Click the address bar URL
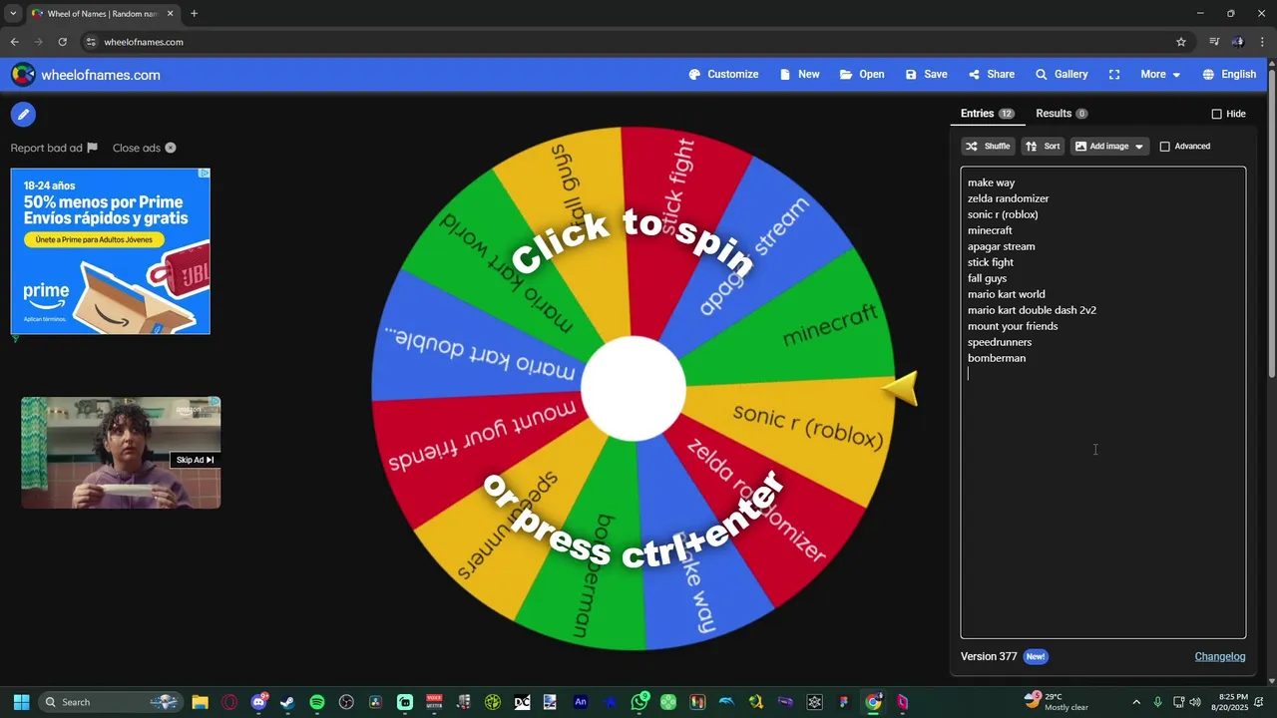The height and width of the screenshot is (718, 1277). point(144,42)
